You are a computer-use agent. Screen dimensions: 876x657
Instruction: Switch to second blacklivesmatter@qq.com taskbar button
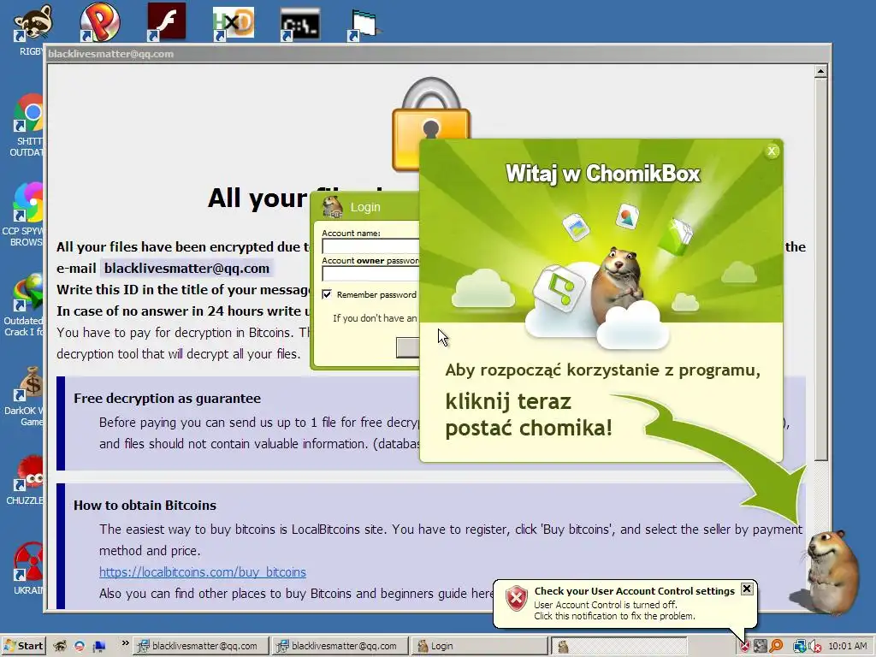point(340,646)
